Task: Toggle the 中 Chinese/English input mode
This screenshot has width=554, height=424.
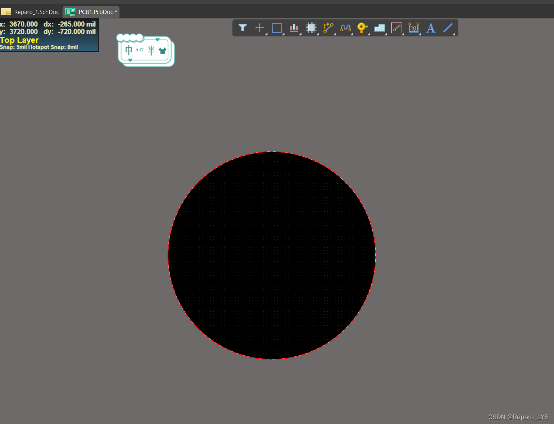Action: point(129,50)
